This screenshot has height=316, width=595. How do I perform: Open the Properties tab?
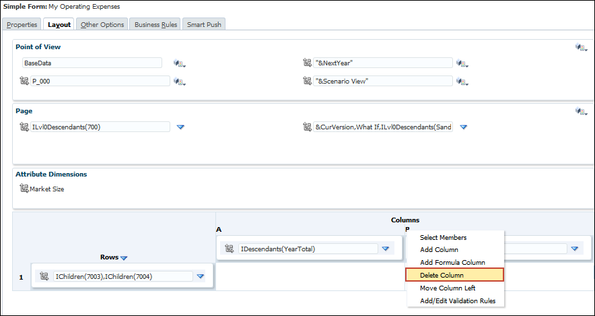(x=22, y=24)
